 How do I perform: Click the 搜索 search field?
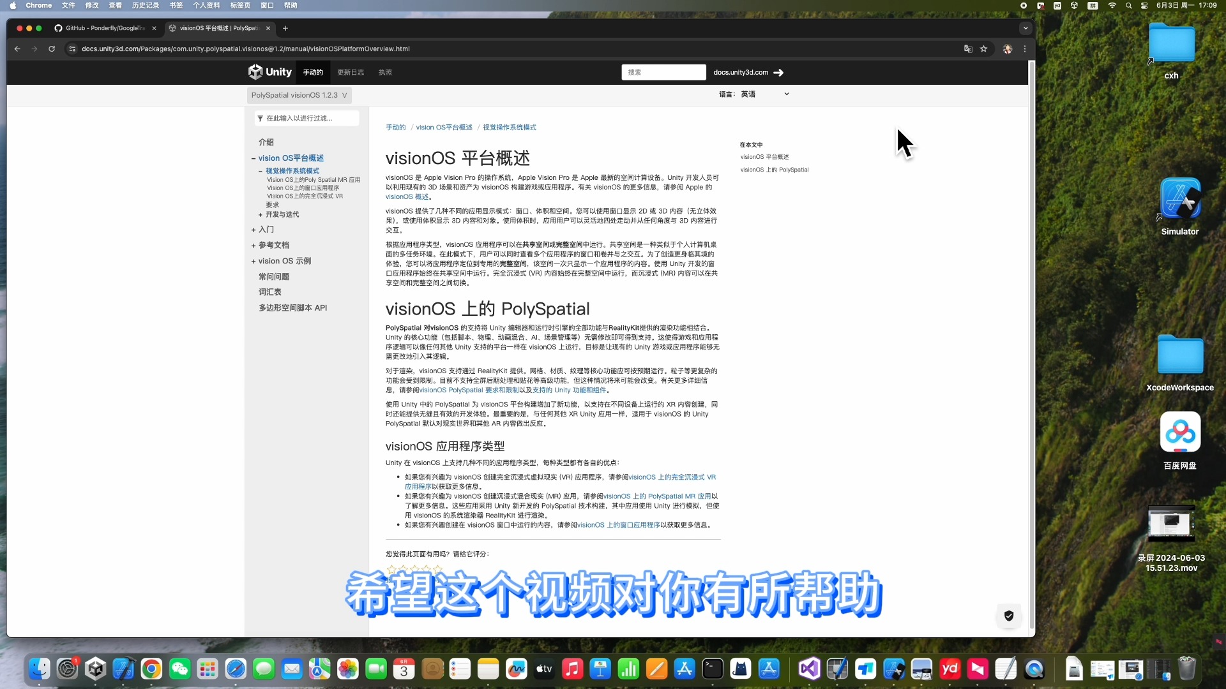pyautogui.click(x=663, y=72)
